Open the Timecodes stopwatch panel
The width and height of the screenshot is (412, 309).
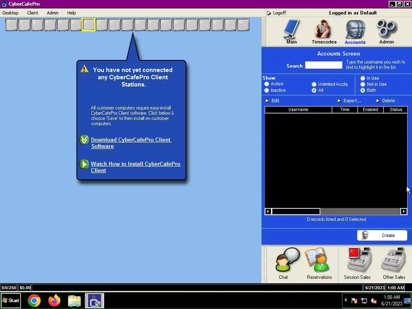pos(324,32)
